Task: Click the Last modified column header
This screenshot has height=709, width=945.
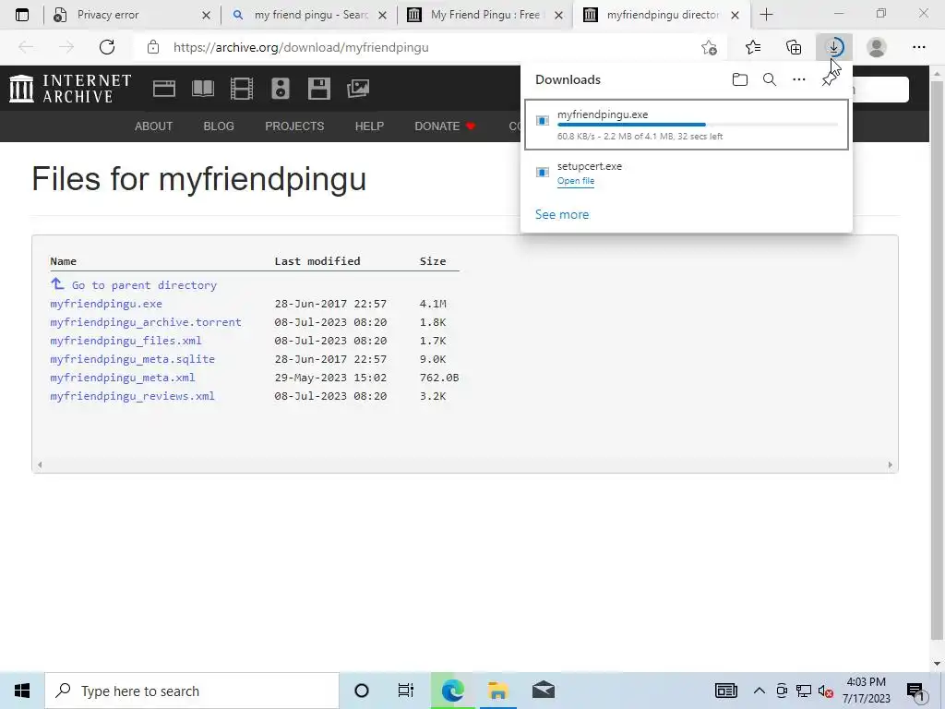Action: (x=317, y=261)
